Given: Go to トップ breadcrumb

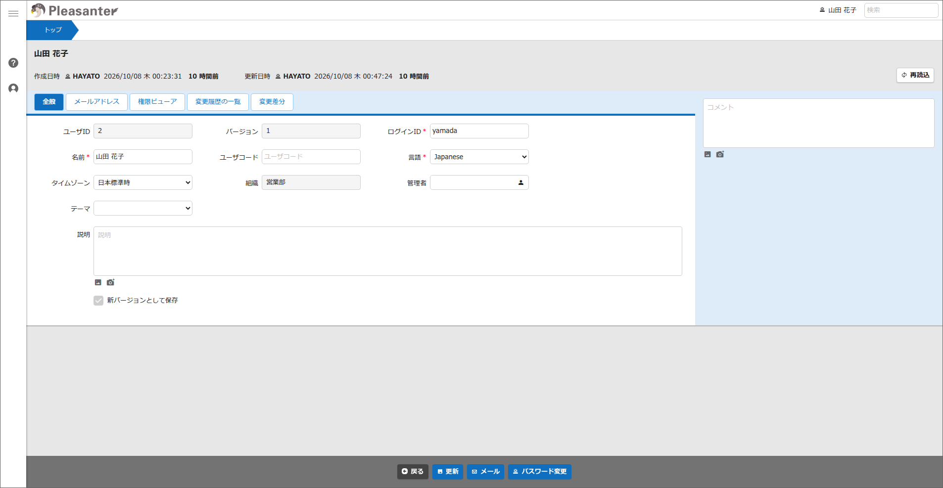Looking at the screenshot, I should 52,30.
